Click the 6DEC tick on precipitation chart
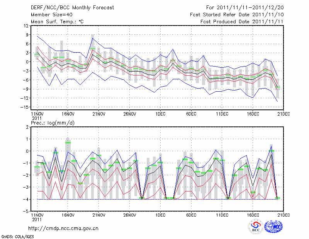The image size is (309, 239). point(191,215)
